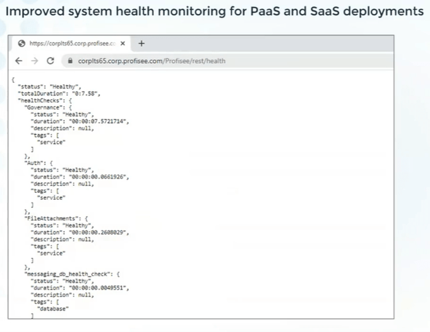Click the globe favicon on the browser tab
Screen dimensions: 430x332
[x=21, y=44]
